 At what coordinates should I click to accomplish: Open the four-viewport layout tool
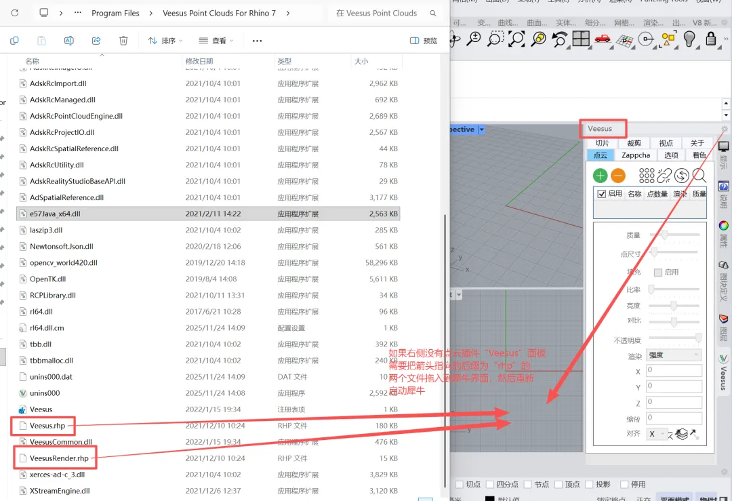pyautogui.click(x=581, y=39)
